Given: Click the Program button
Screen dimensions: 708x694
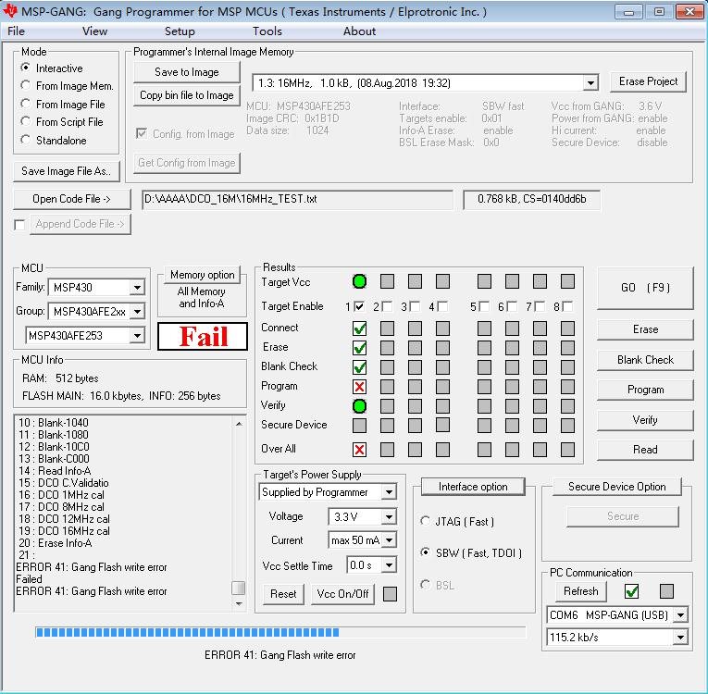Looking at the screenshot, I should 645,390.
